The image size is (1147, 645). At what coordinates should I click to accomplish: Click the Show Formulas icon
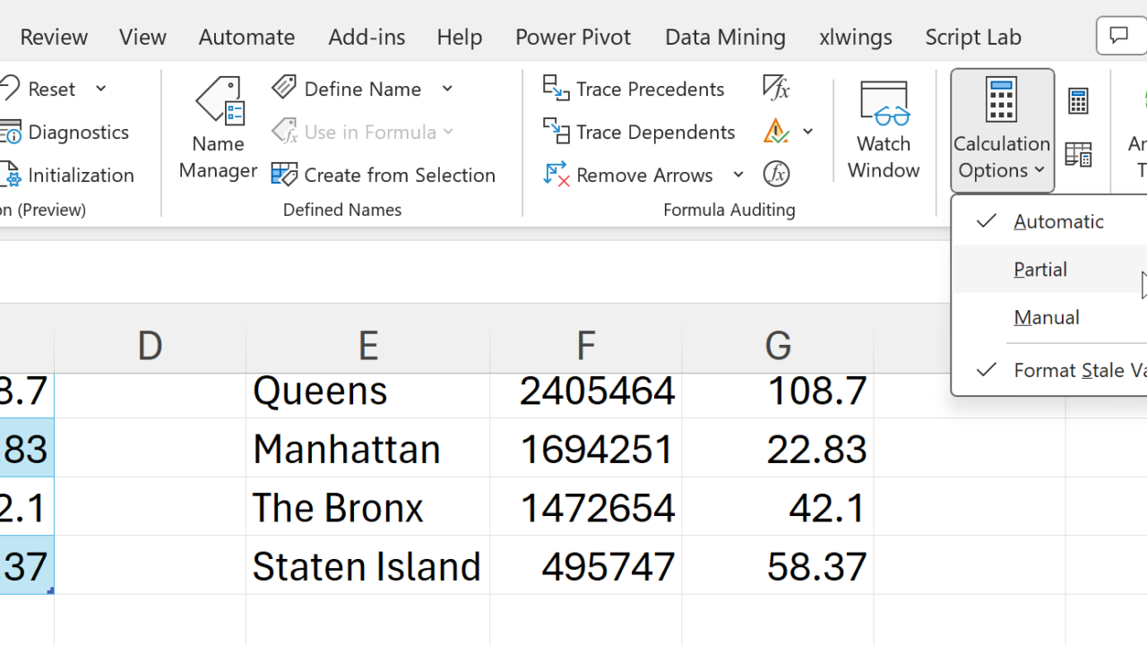[x=776, y=88]
